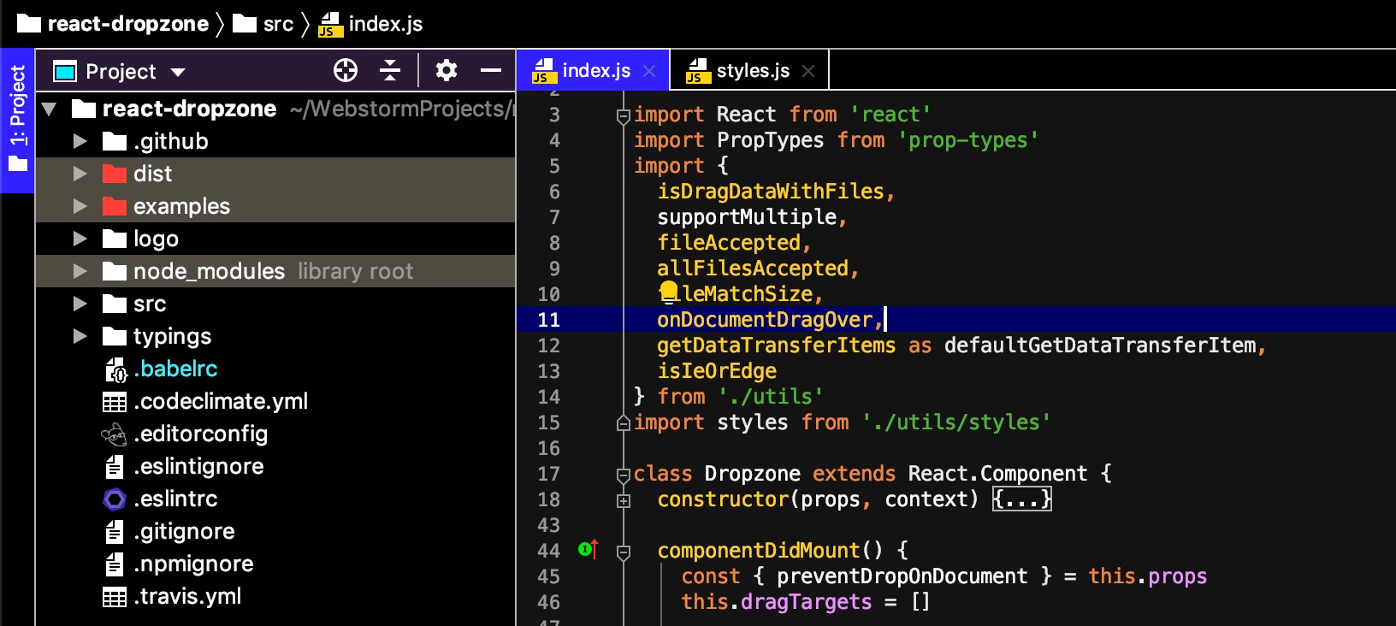Expand the node_modules folder

(x=80, y=271)
